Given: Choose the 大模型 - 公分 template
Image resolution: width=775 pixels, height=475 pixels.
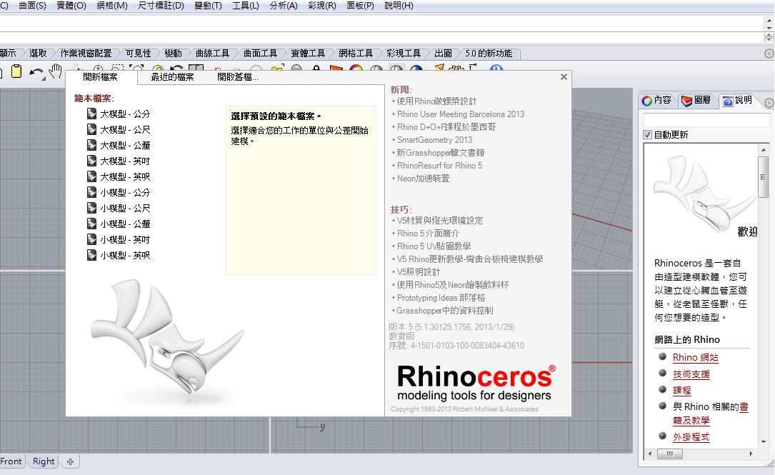Looking at the screenshot, I should [119, 114].
